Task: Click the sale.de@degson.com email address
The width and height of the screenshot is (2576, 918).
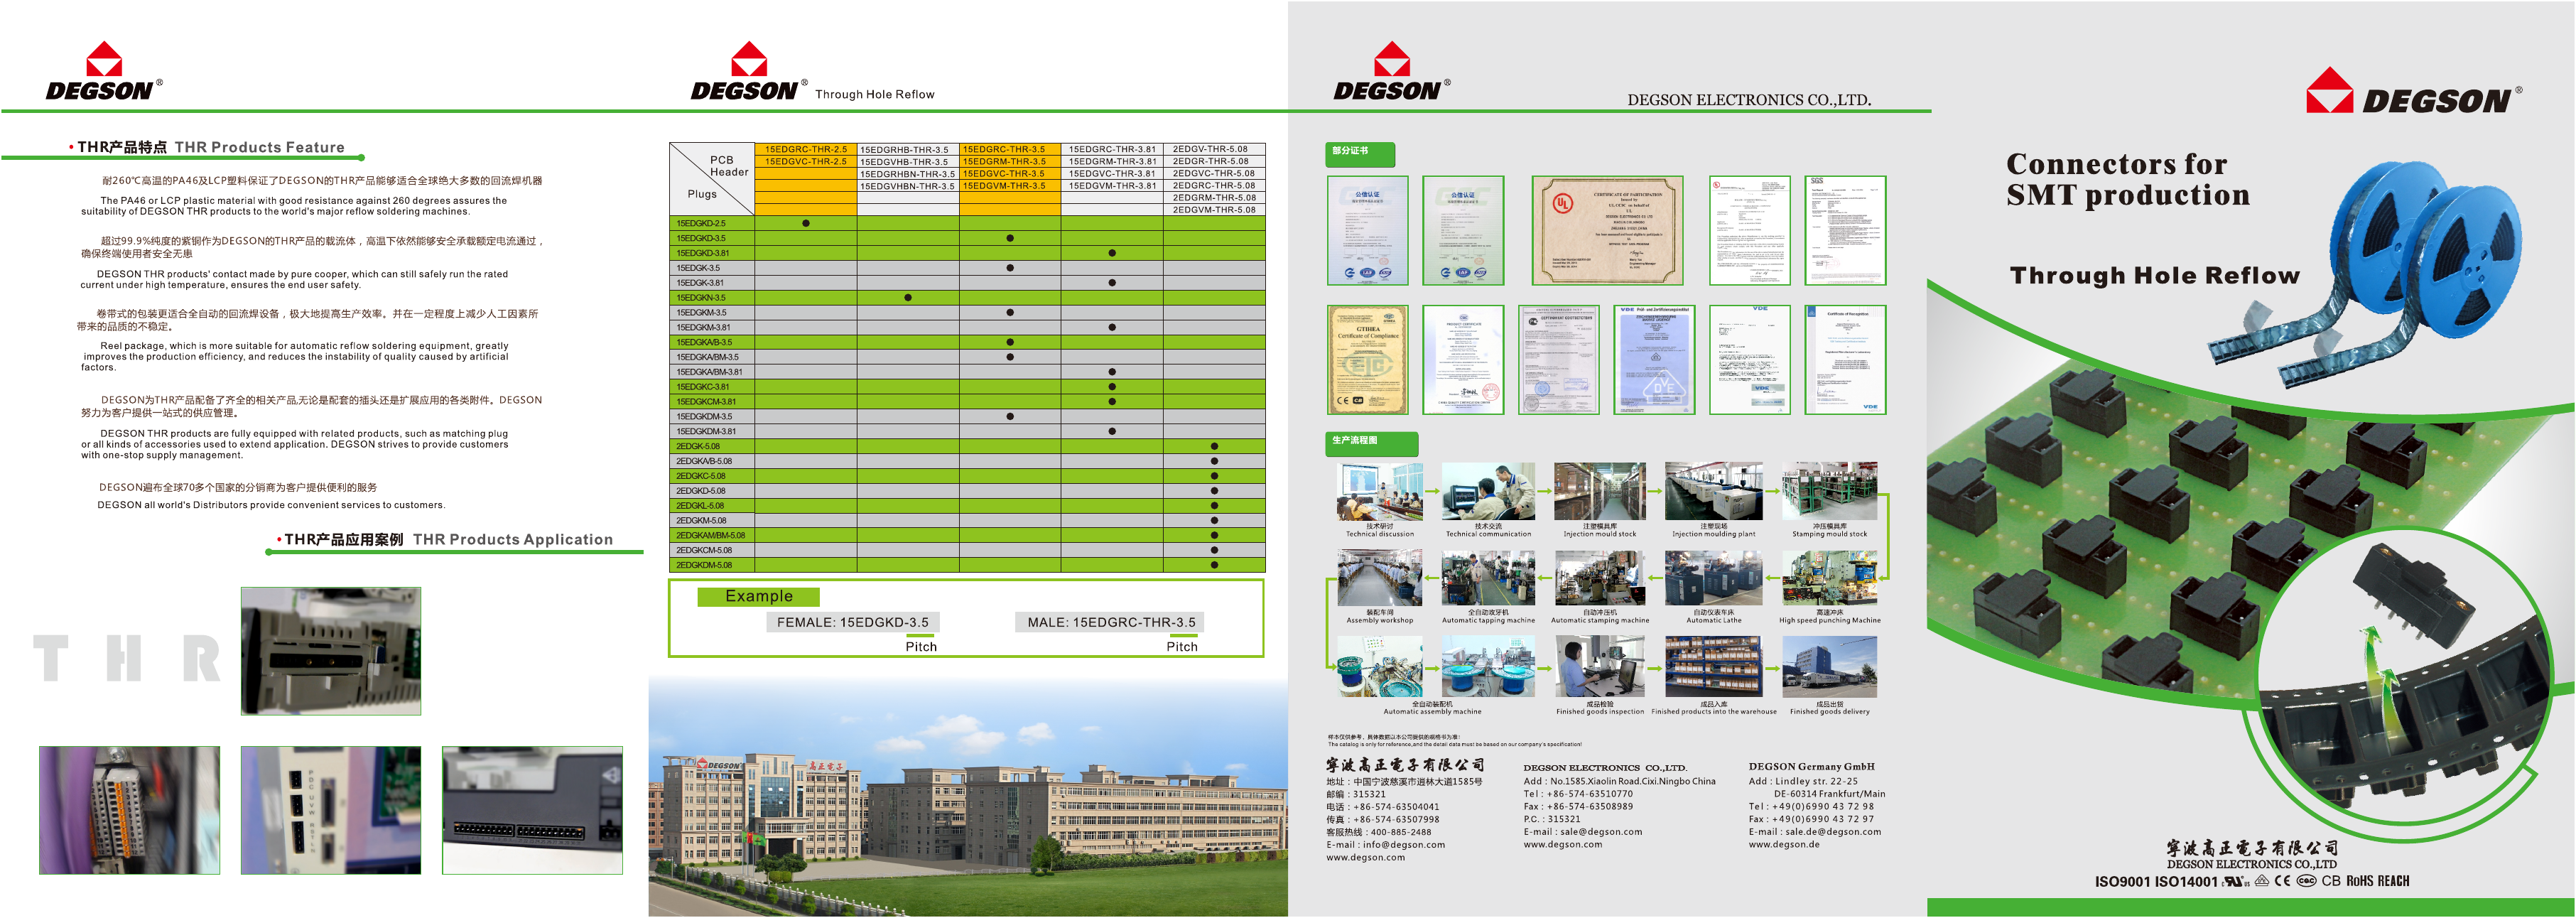Action: point(1833,832)
